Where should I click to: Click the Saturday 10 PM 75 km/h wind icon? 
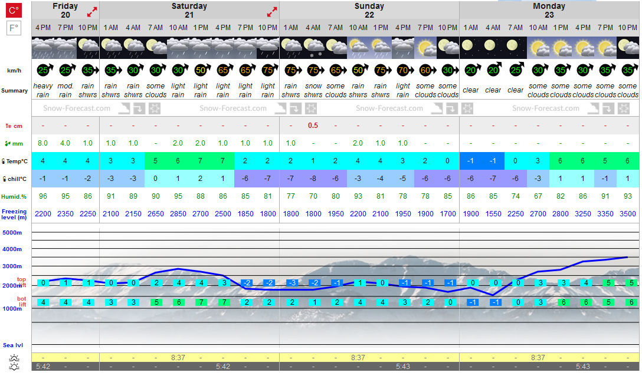click(268, 70)
